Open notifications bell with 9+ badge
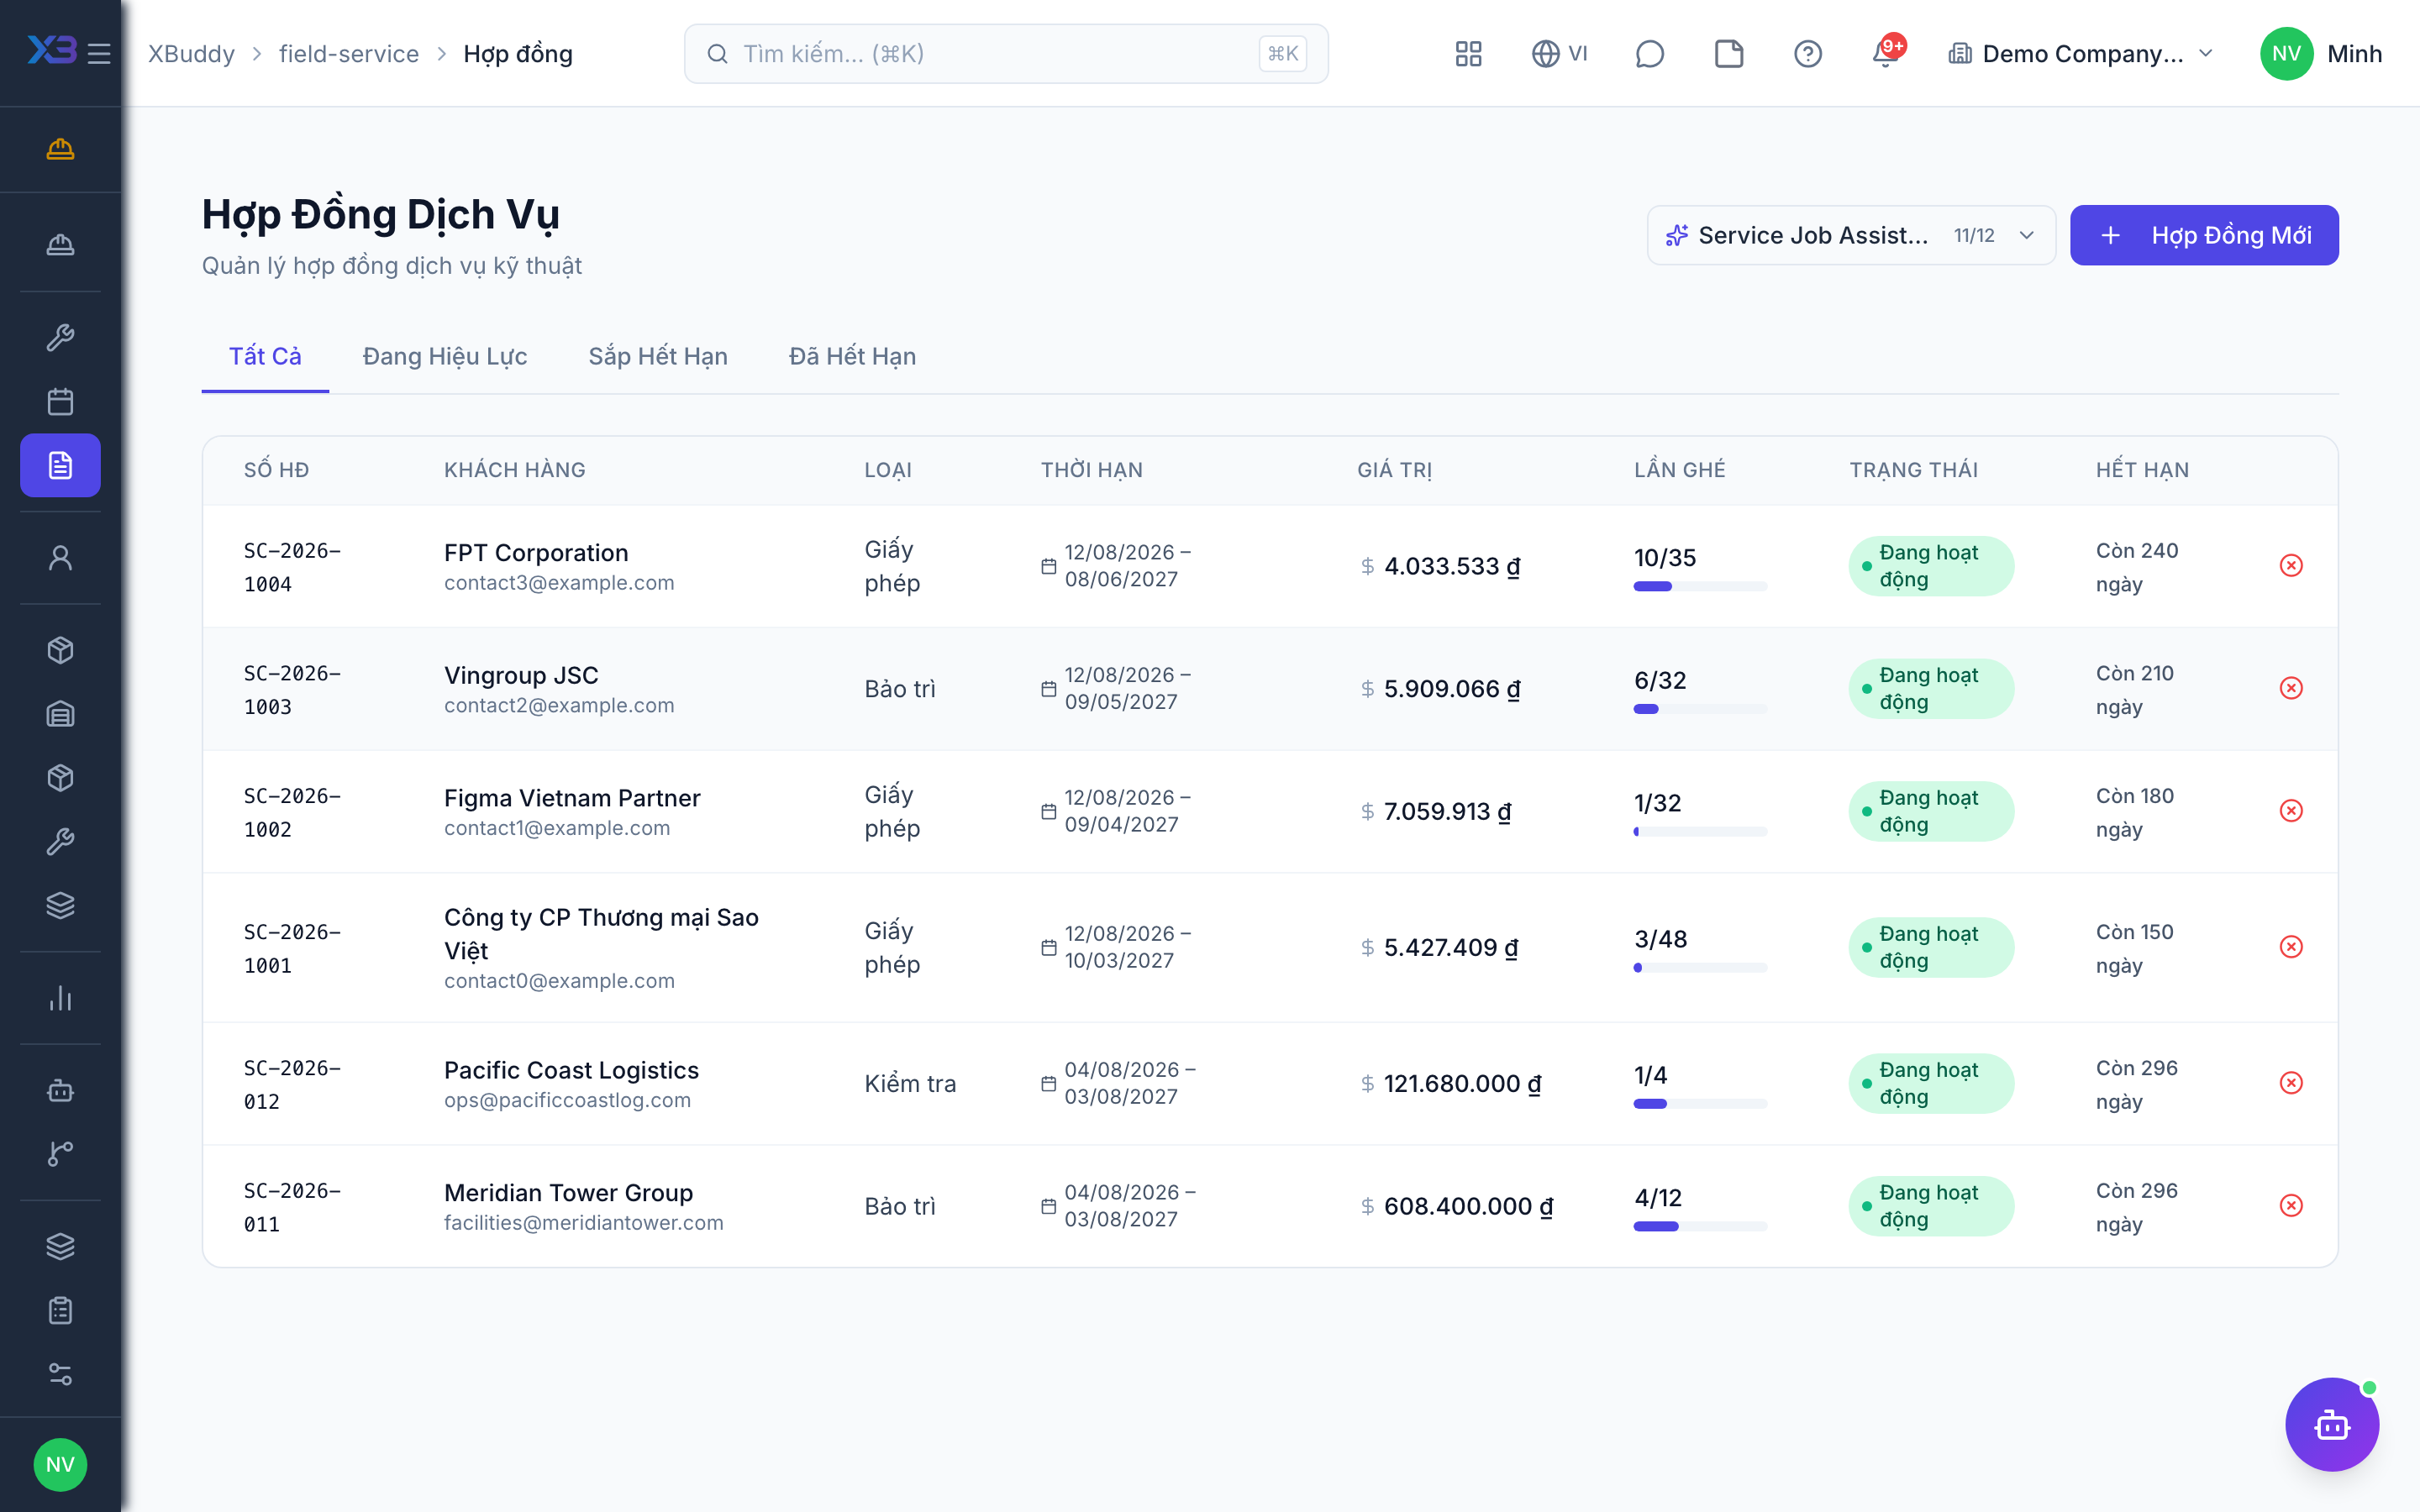Viewport: 2420px width, 1512px height. [1887, 52]
